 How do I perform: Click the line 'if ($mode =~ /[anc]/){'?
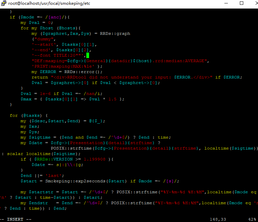tap(40, 17)
